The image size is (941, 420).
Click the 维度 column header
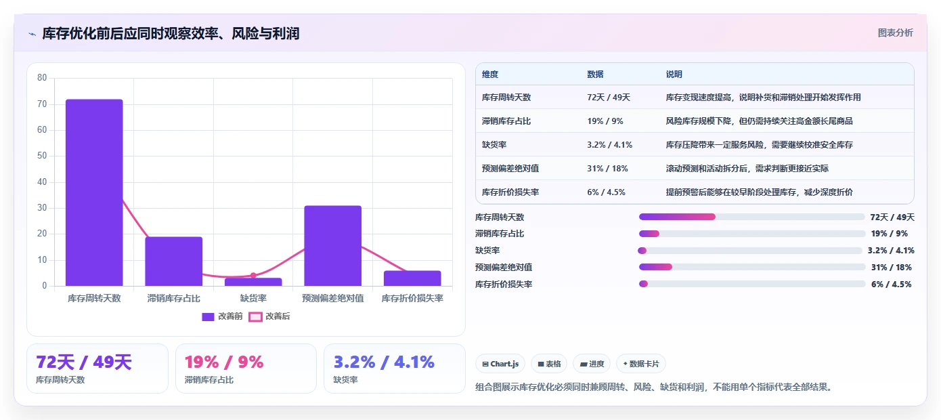coord(490,75)
